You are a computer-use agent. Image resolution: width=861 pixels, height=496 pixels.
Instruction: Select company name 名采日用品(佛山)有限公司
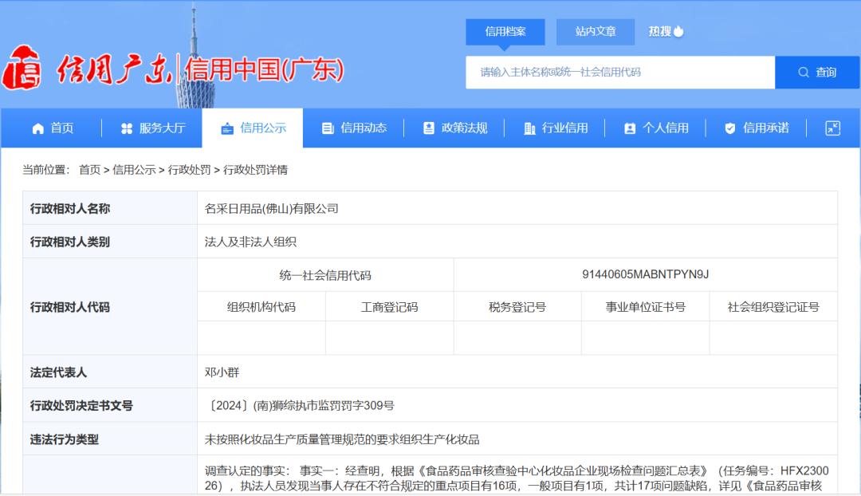pyautogui.click(x=271, y=209)
